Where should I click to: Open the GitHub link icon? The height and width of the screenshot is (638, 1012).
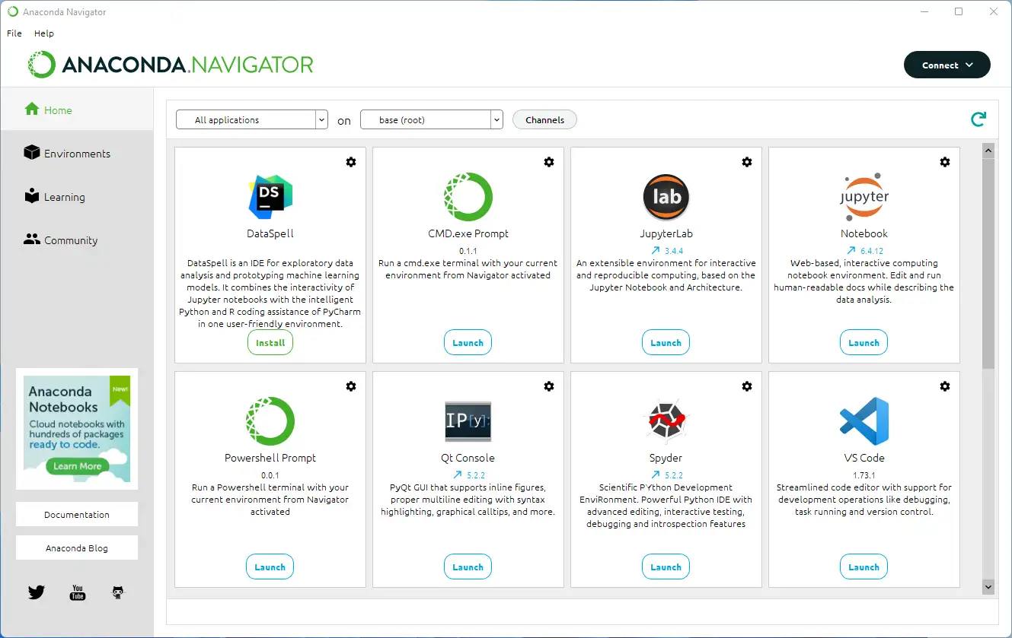(x=118, y=592)
